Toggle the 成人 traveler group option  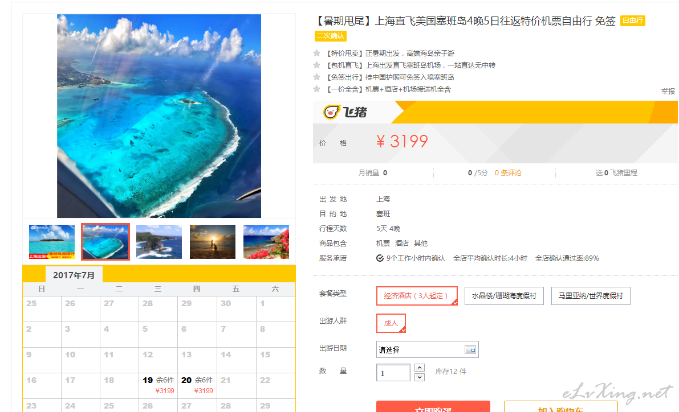pyautogui.click(x=391, y=323)
